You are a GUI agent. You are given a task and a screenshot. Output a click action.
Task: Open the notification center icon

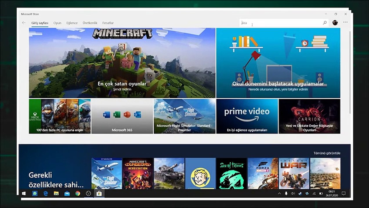click(x=343, y=193)
